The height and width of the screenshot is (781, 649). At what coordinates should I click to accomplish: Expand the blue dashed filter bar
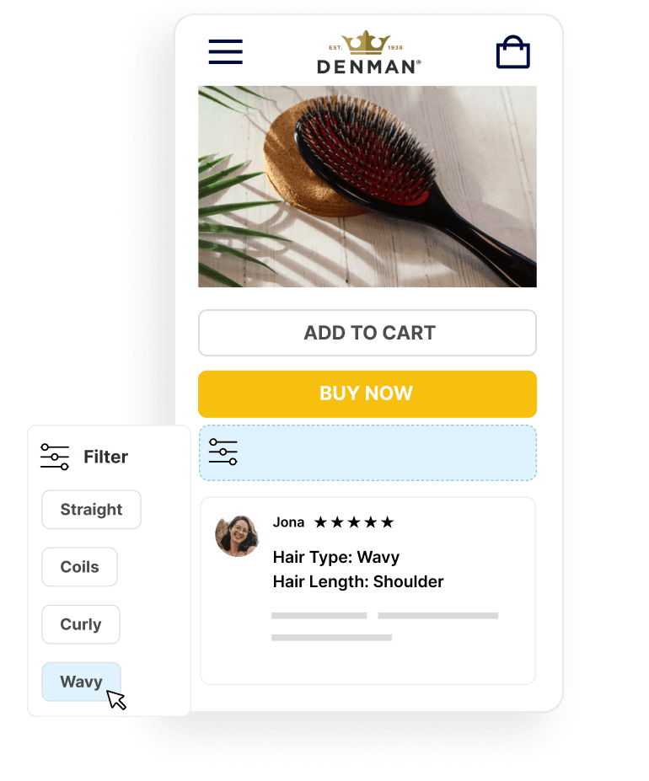click(367, 452)
